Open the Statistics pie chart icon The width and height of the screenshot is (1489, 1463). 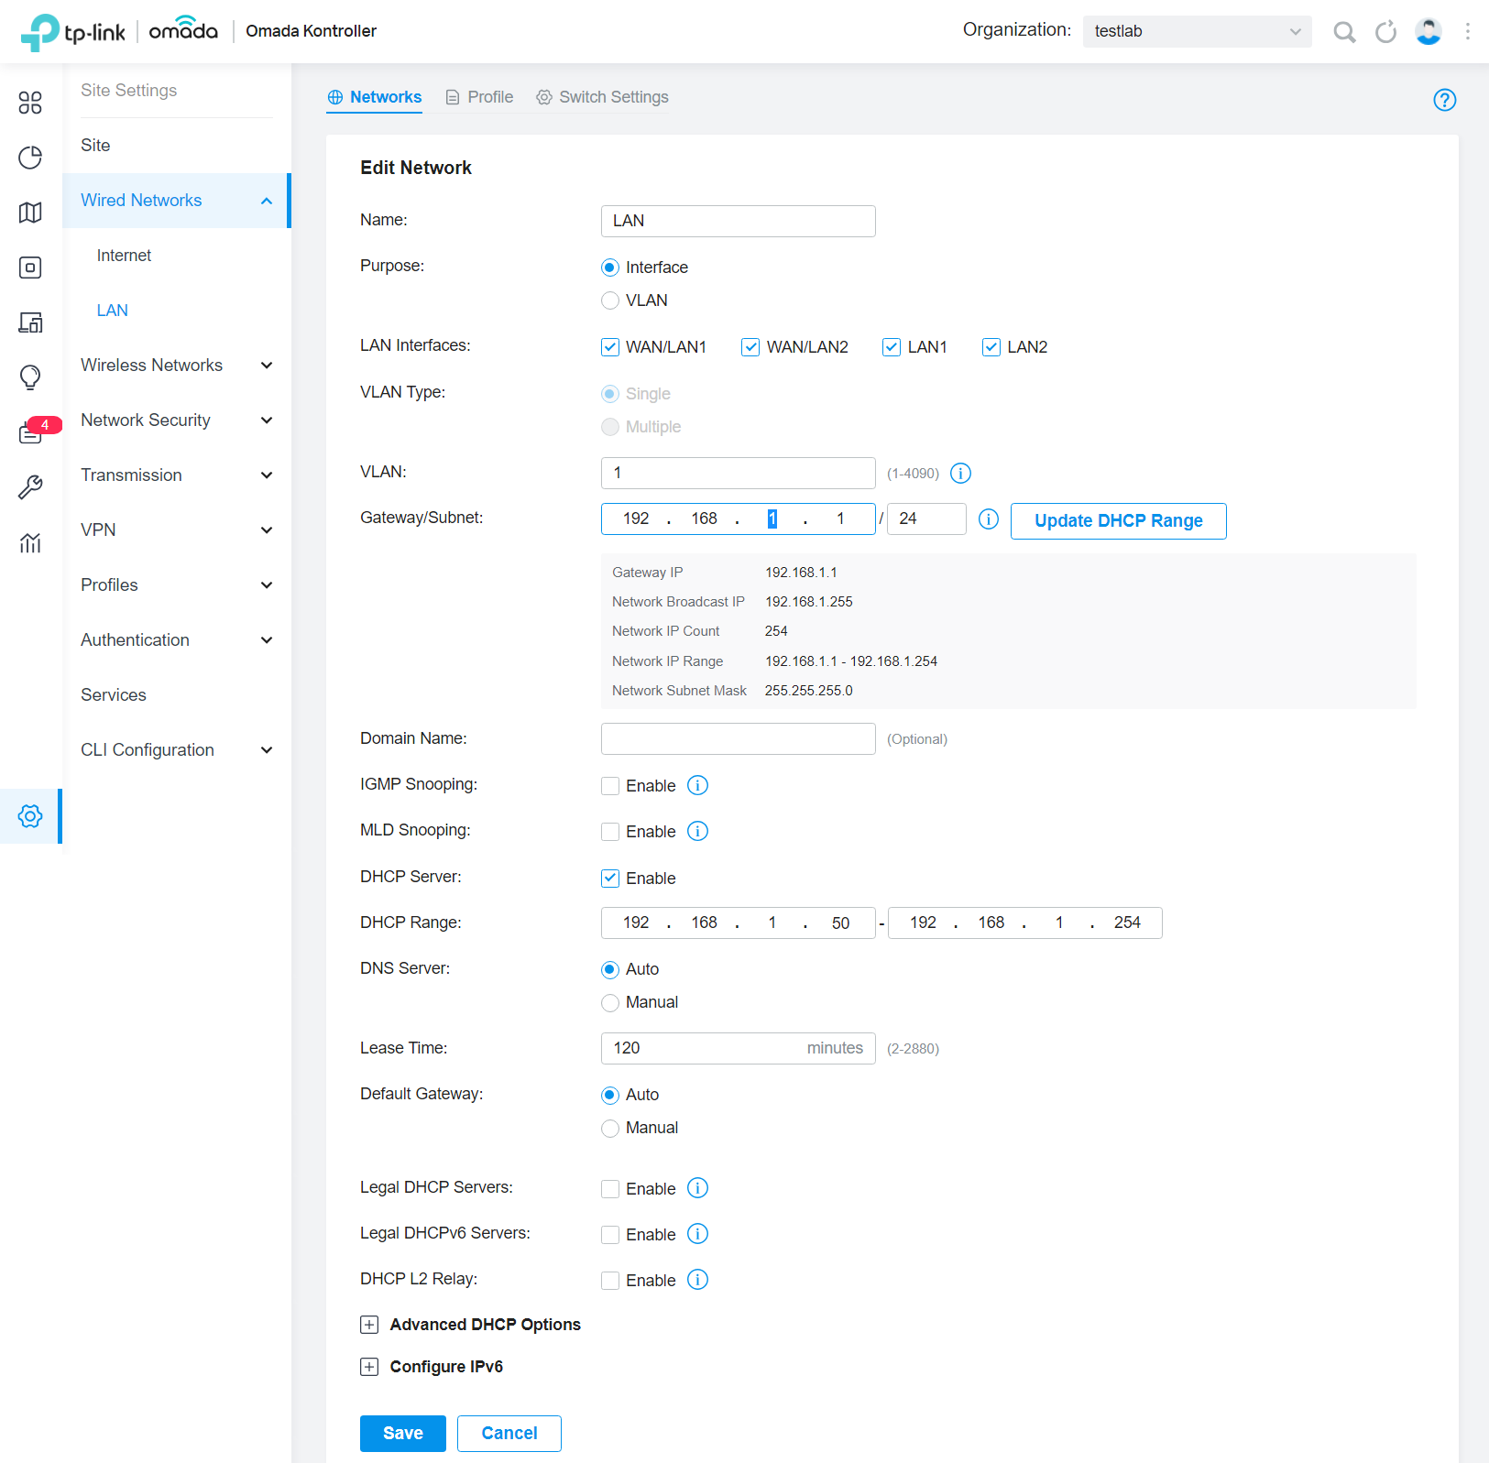[x=30, y=158]
